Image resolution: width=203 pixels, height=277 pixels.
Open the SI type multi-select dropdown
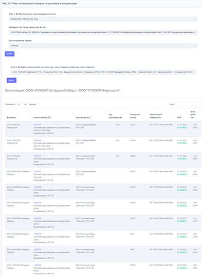pos(103,32)
